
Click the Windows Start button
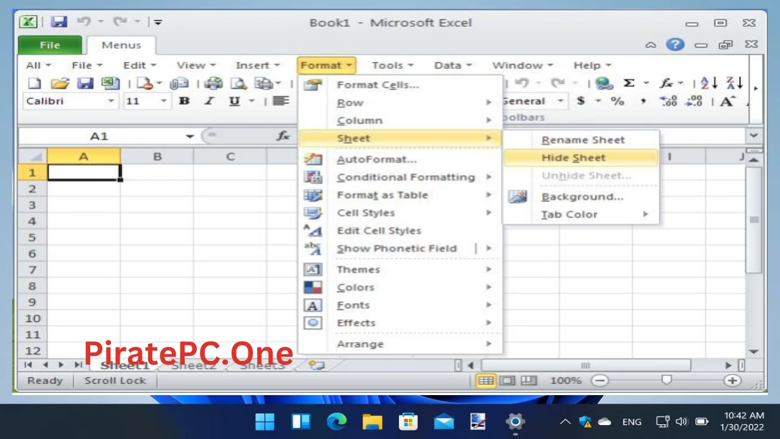tap(265, 421)
